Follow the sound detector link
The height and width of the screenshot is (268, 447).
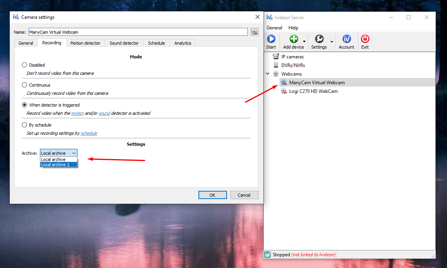(x=105, y=113)
